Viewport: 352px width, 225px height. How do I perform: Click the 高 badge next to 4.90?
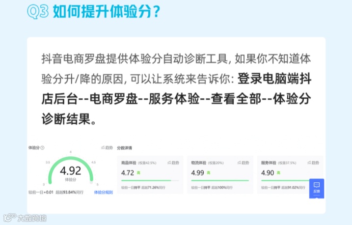click(x=278, y=173)
